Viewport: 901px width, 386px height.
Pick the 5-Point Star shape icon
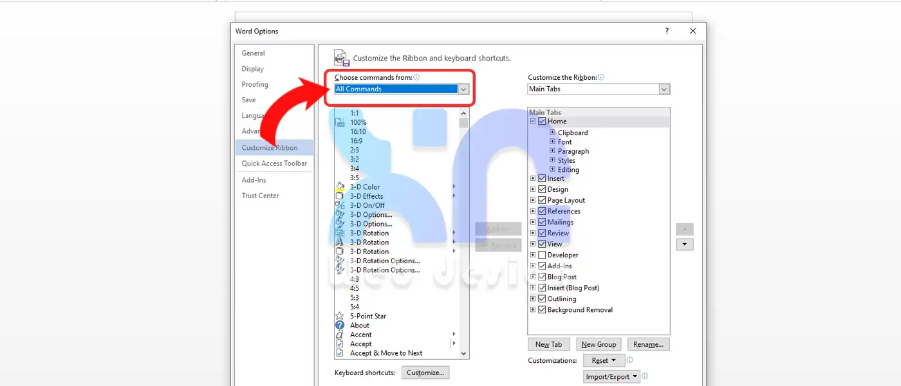coord(340,316)
